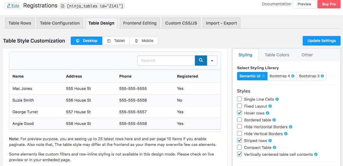Viewport: 343px width, 166px height.
Task: Click info icon beside Compact Table
Action: tap(274, 147)
